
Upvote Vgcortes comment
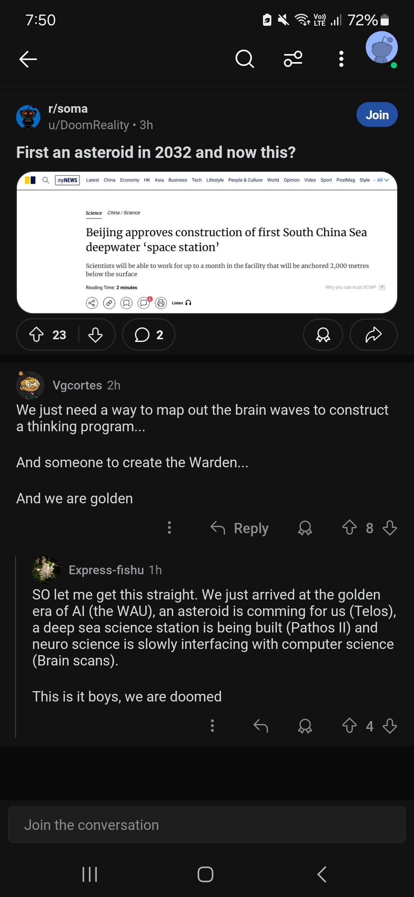point(350,528)
